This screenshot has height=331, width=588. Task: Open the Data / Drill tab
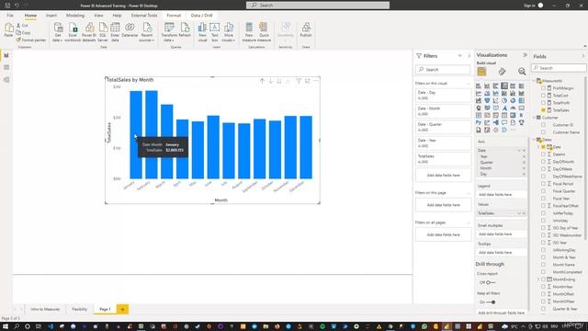202,16
